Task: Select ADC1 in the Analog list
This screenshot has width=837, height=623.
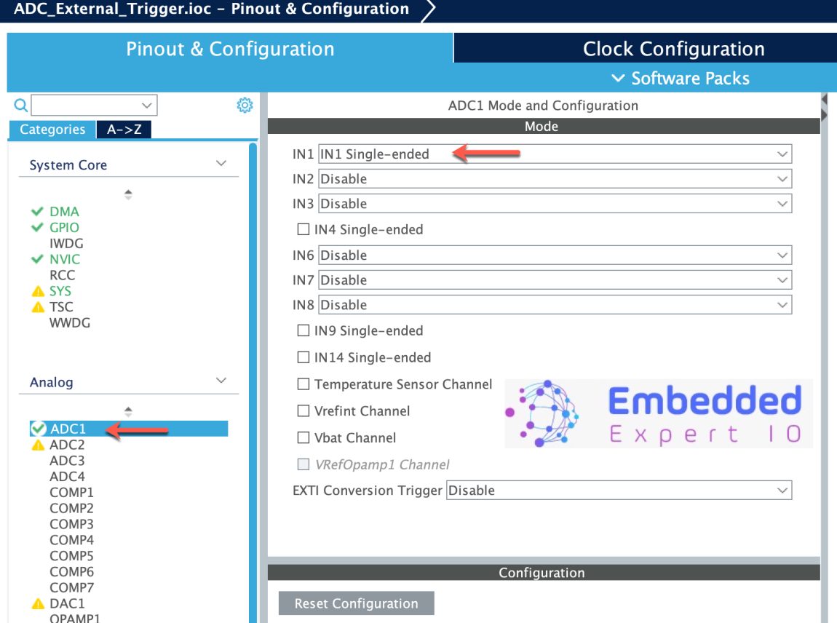Action: (x=67, y=429)
